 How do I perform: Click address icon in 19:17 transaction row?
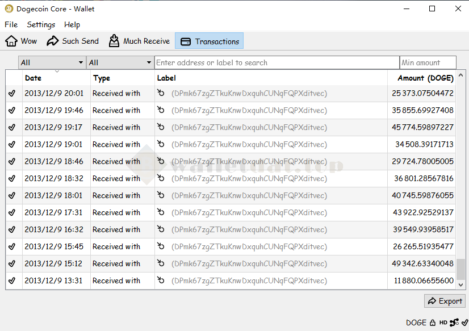[161, 127]
